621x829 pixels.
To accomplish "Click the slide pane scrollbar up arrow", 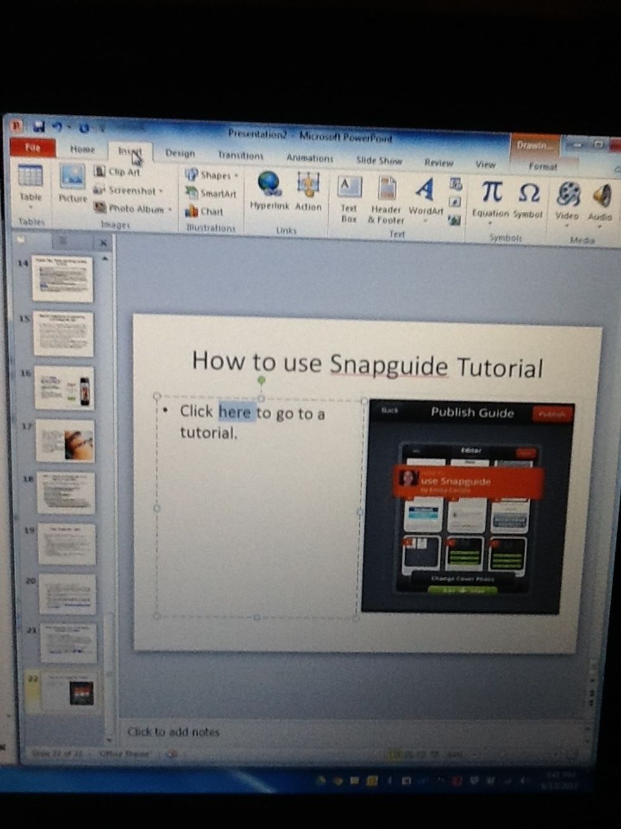I will coord(105,259).
